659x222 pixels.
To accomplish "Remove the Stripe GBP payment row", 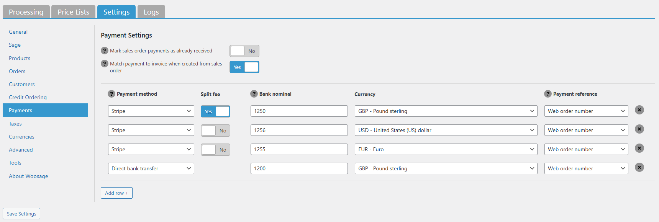I will tap(639, 110).
